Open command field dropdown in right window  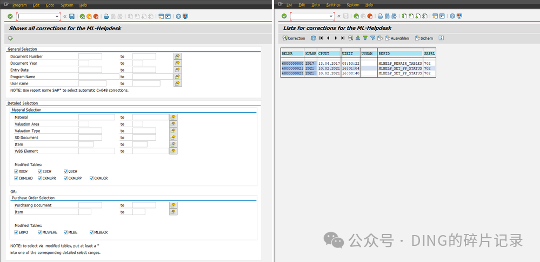(x=331, y=16)
